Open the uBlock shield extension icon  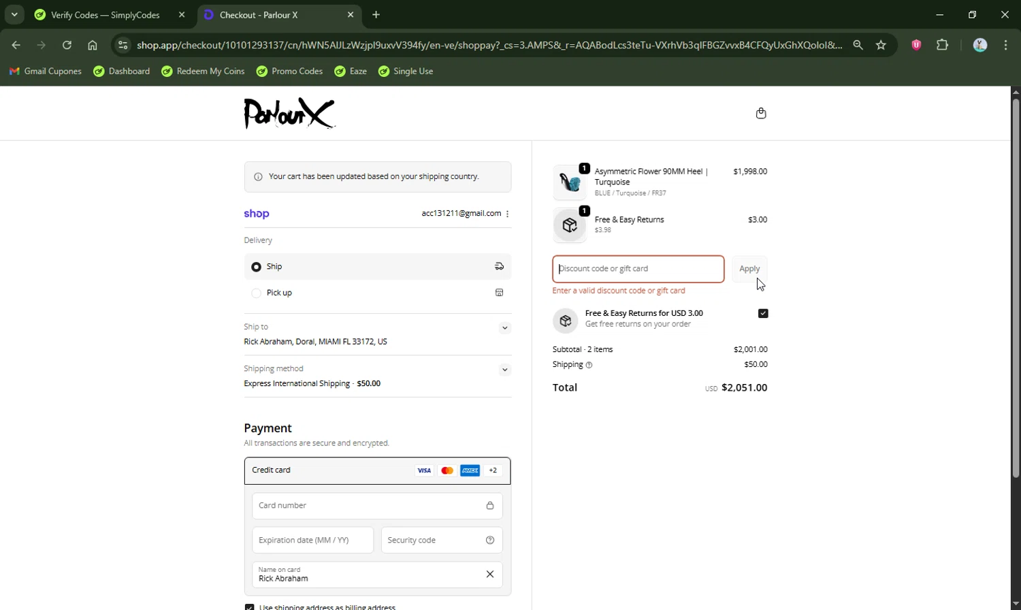click(x=916, y=45)
